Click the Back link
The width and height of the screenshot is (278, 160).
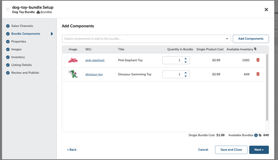click(x=72, y=150)
